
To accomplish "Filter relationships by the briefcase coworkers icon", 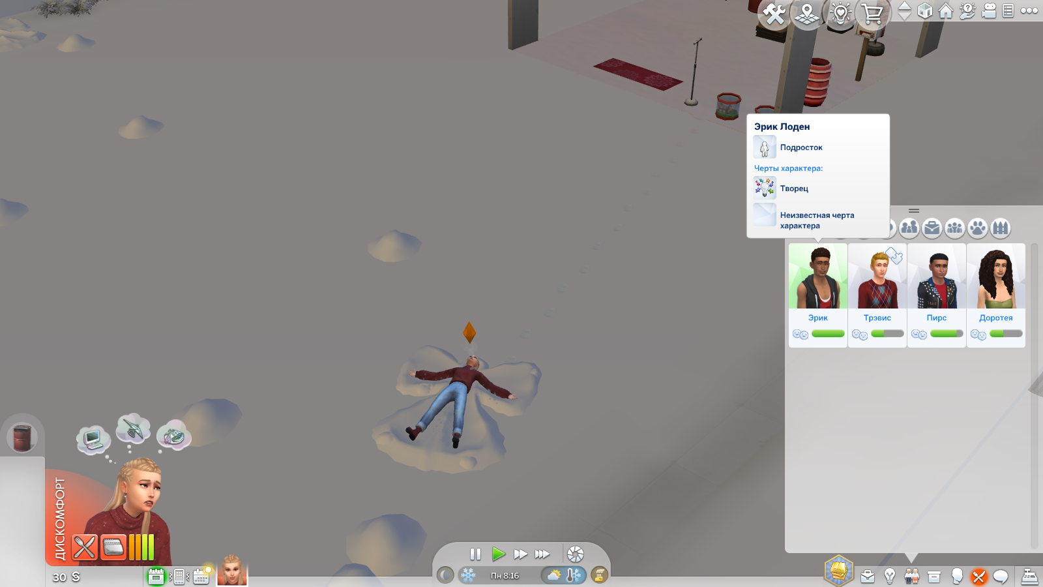I will 932,228.
